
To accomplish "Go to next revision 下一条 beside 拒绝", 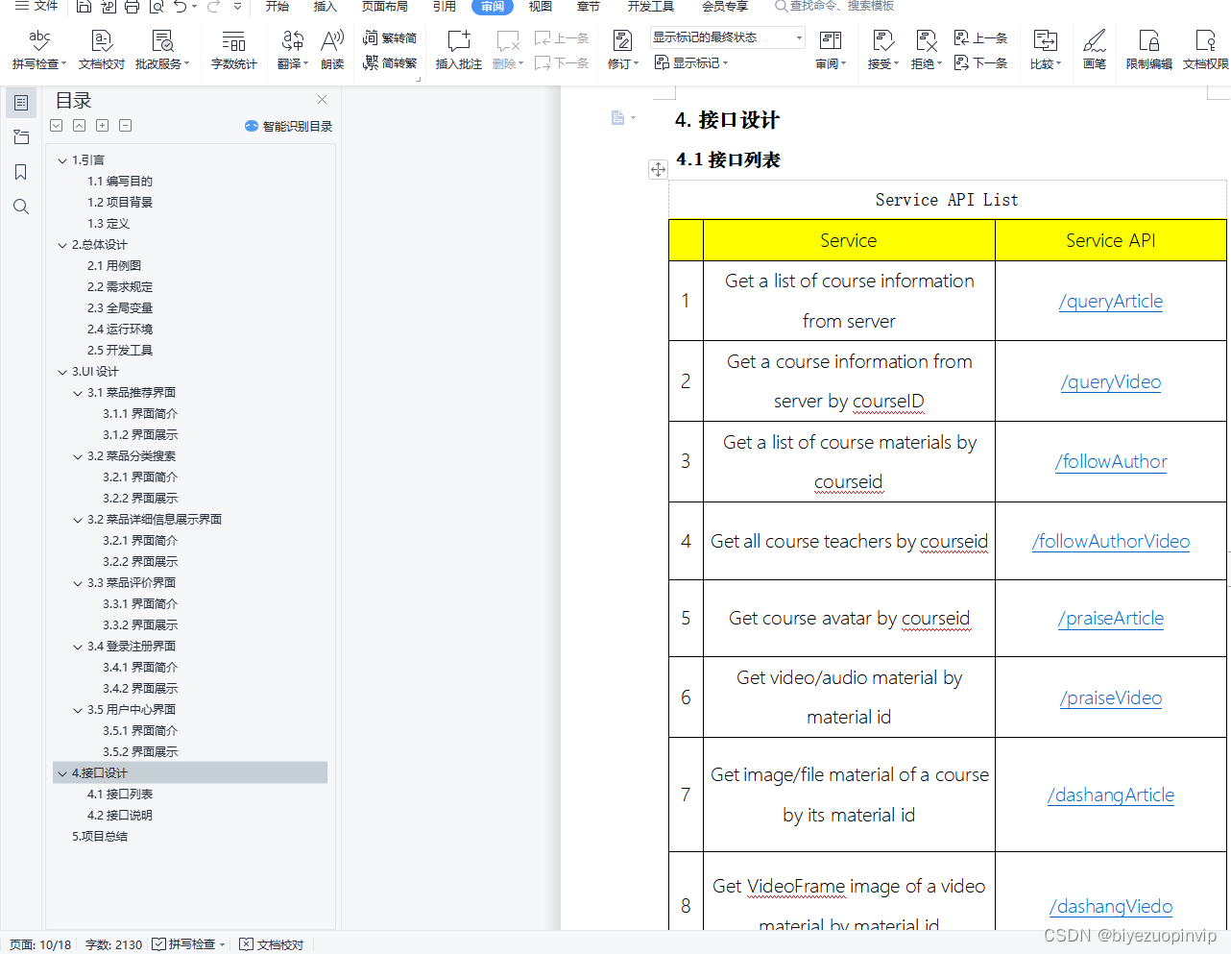I will point(980,63).
